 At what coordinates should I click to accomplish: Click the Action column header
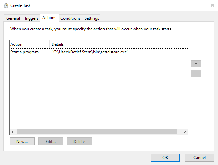[30, 44]
